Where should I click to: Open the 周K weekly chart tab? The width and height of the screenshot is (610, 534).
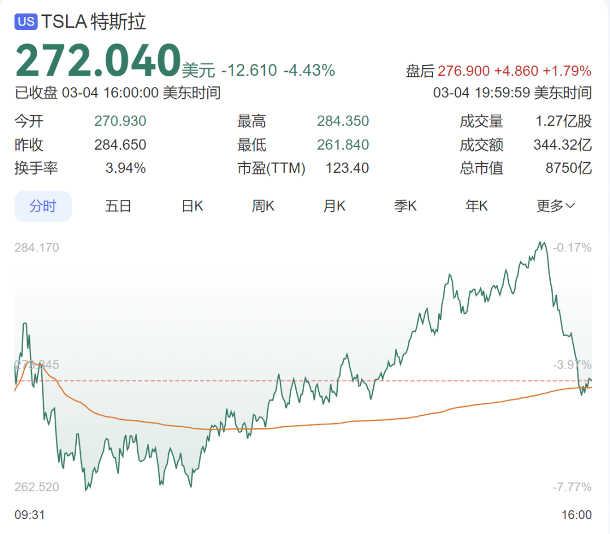(x=263, y=206)
